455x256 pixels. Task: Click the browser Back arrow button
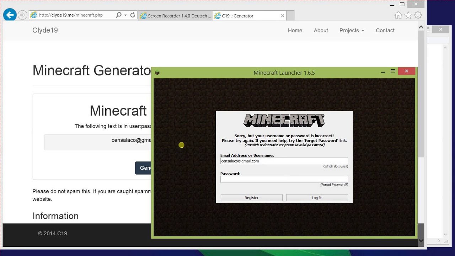pyautogui.click(x=10, y=15)
